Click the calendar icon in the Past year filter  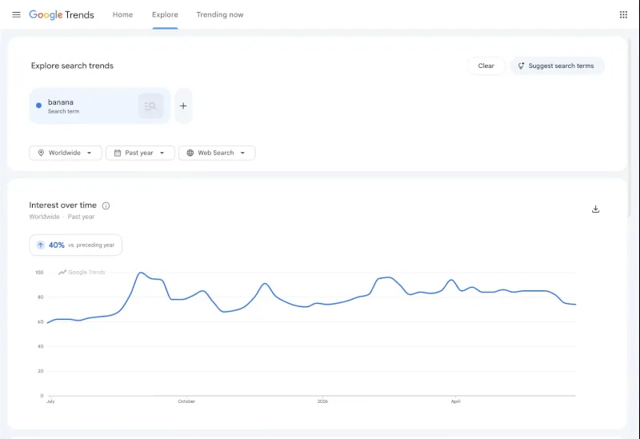118,153
